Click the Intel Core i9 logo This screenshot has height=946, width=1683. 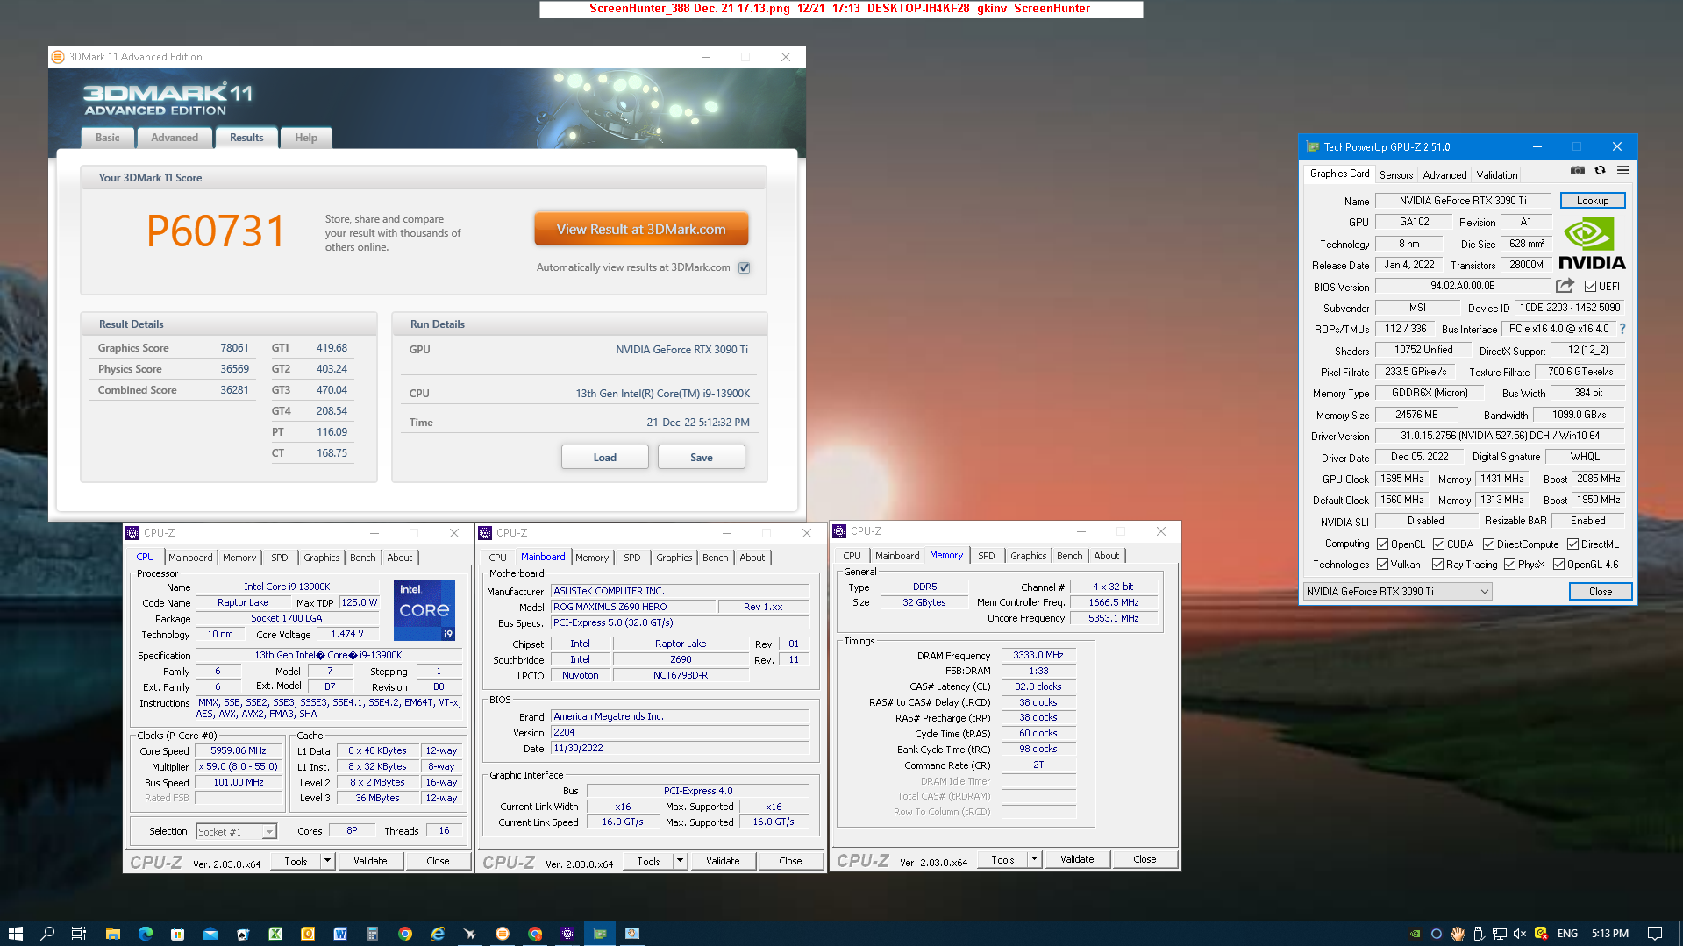coord(424,609)
